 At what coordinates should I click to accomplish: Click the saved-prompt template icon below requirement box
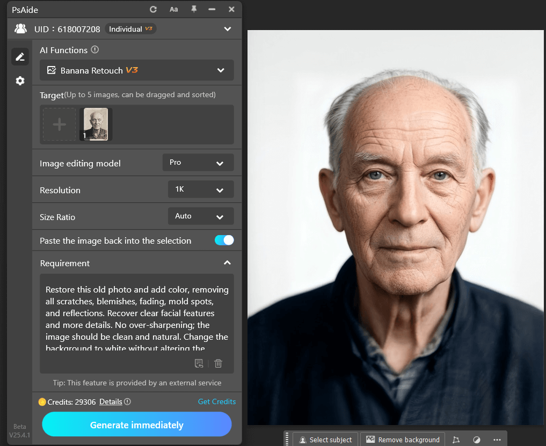199,363
